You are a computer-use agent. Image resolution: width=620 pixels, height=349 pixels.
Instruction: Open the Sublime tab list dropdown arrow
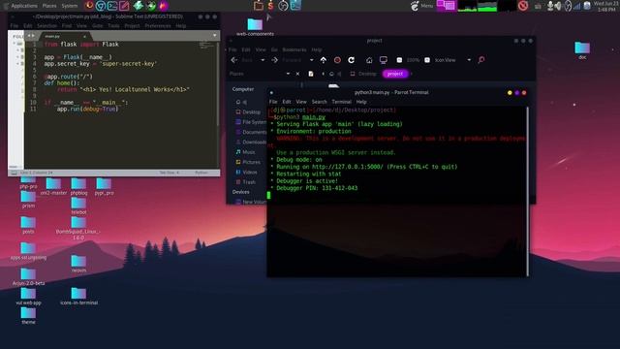click(x=215, y=36)
